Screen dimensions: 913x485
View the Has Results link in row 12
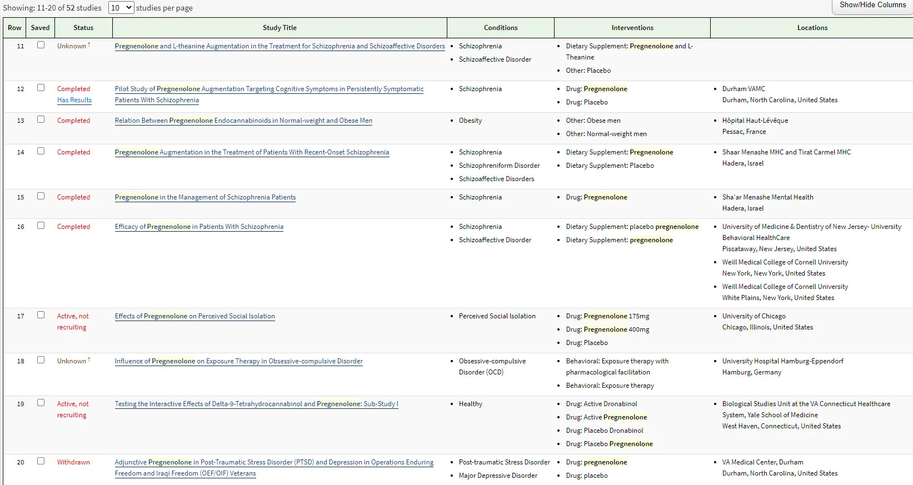[74, 100]
